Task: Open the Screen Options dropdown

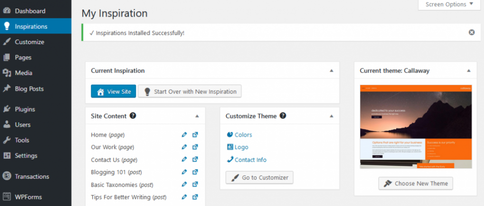Action: (x=449, y=5)
